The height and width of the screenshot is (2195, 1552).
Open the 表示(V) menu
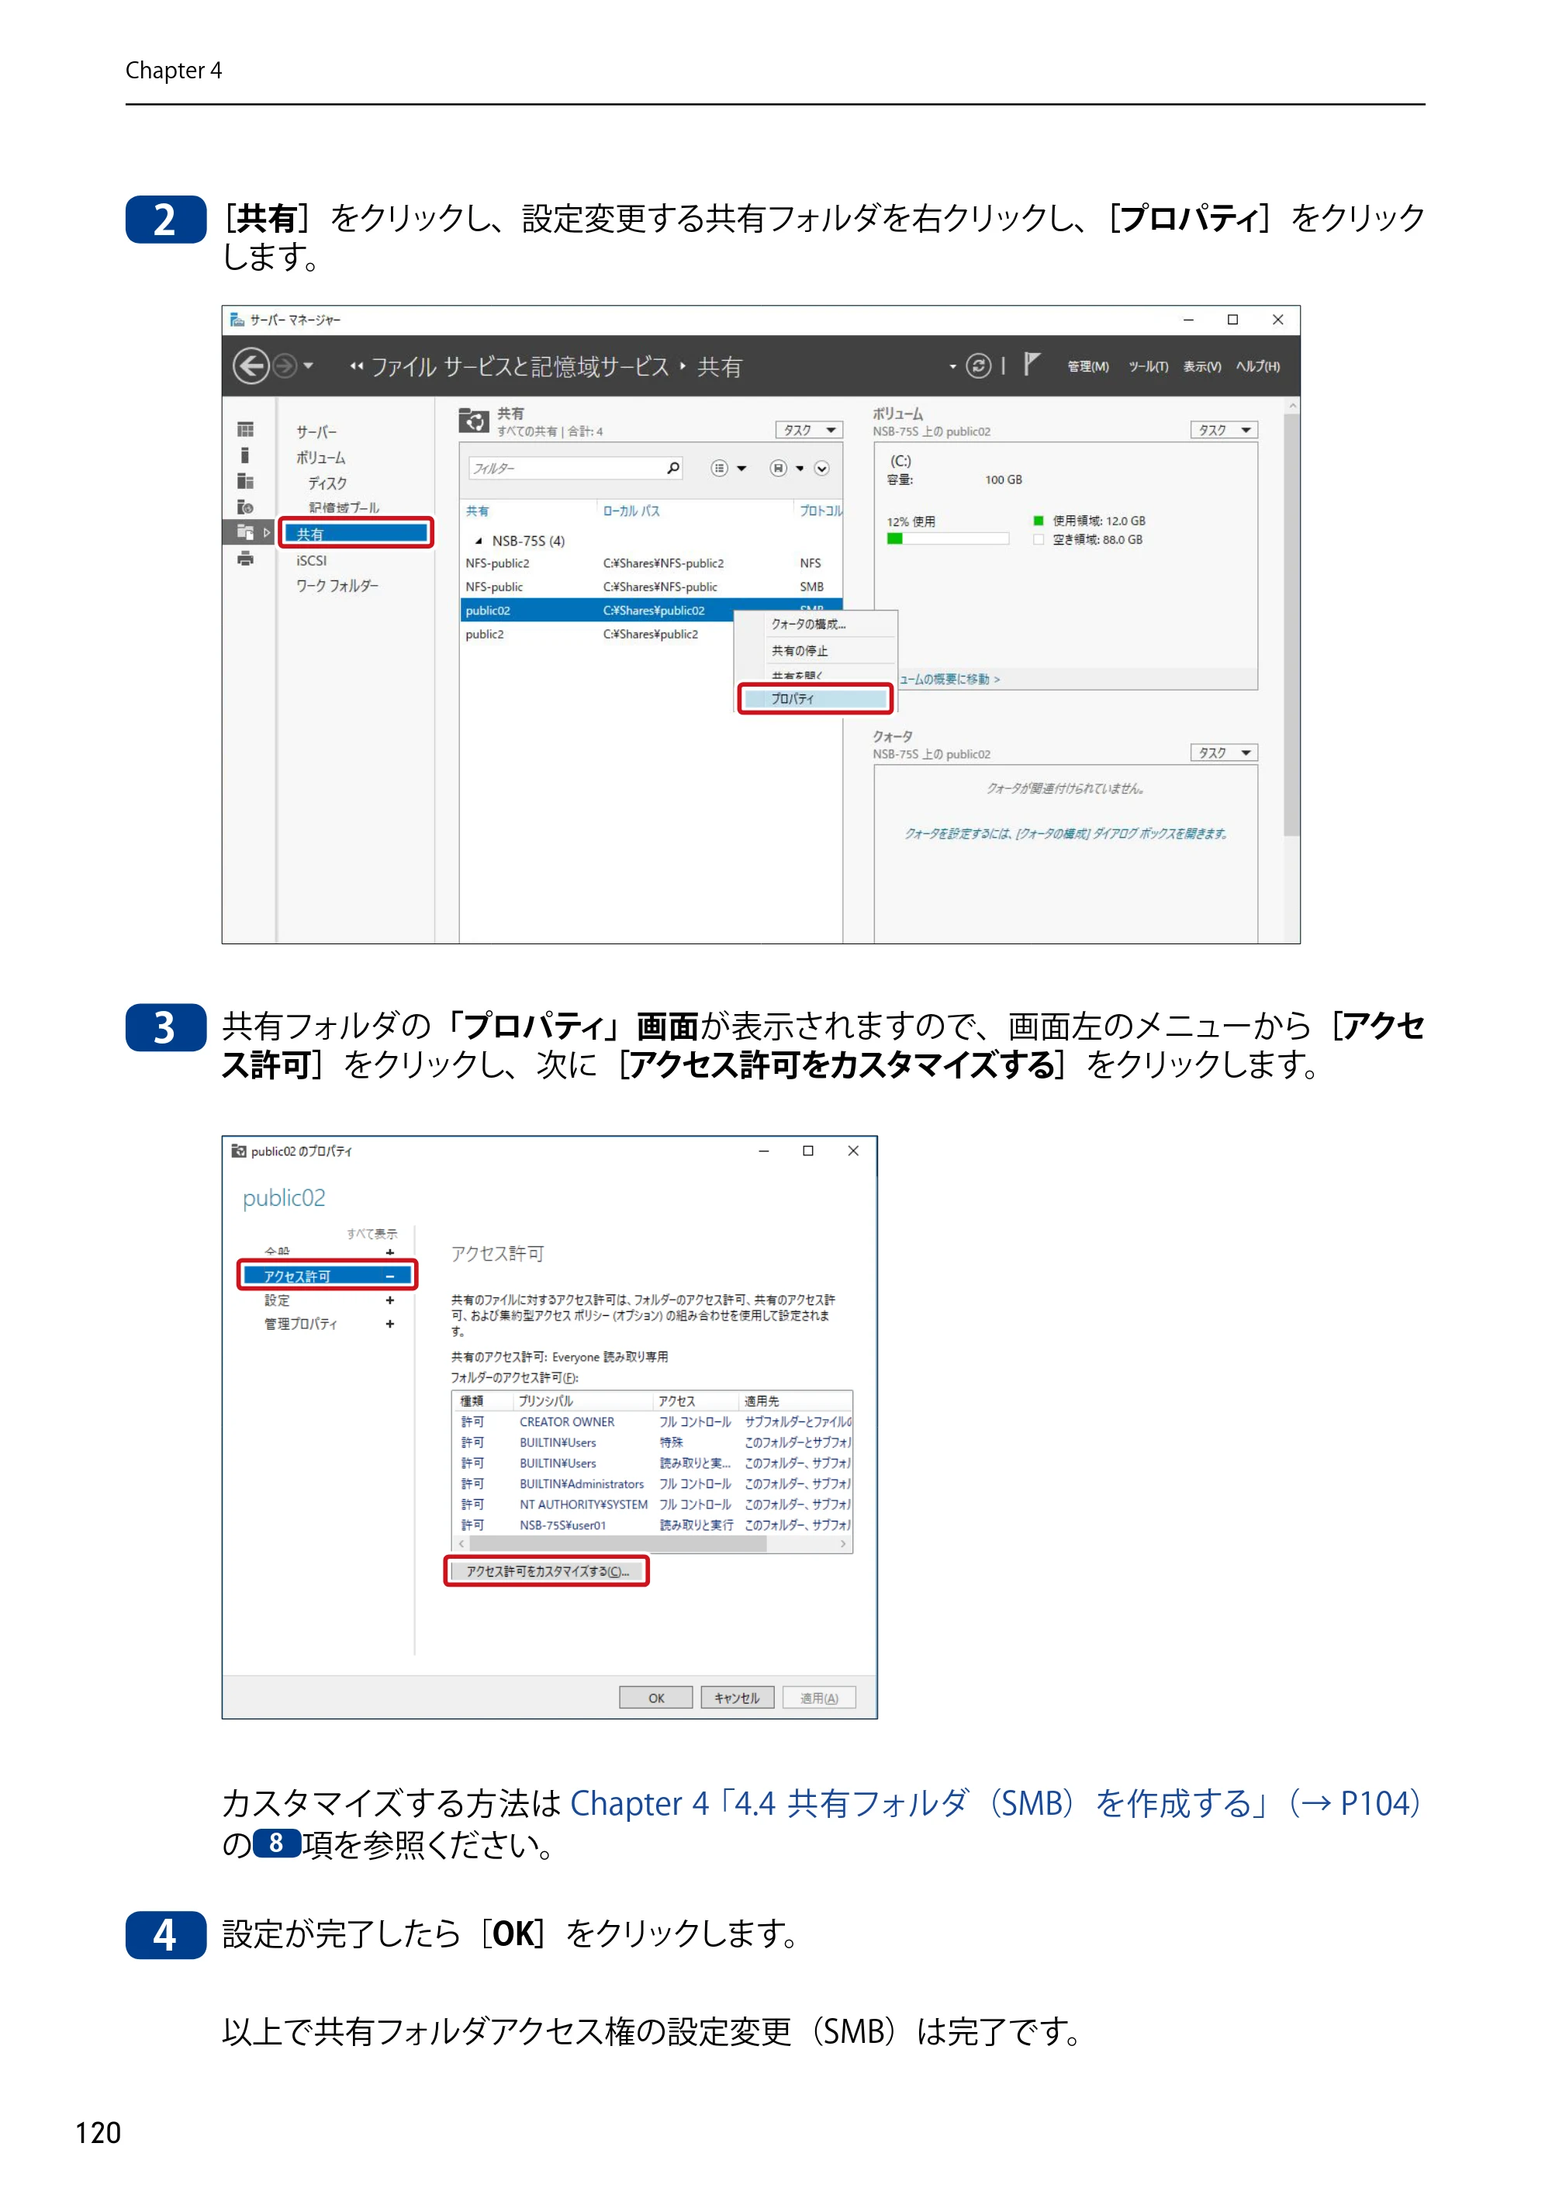pos(1202,367)
